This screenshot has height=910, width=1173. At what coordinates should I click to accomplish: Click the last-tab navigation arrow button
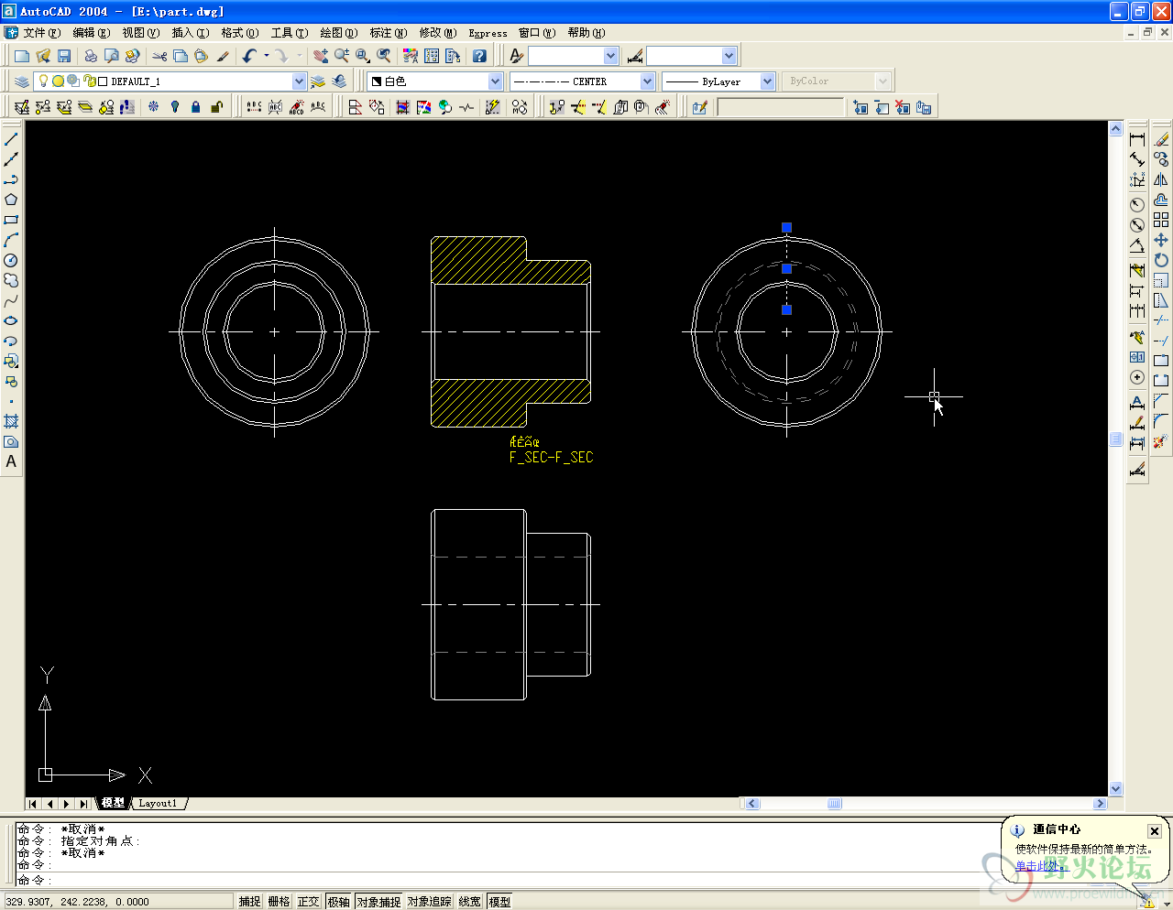click(x=83, y=804)
